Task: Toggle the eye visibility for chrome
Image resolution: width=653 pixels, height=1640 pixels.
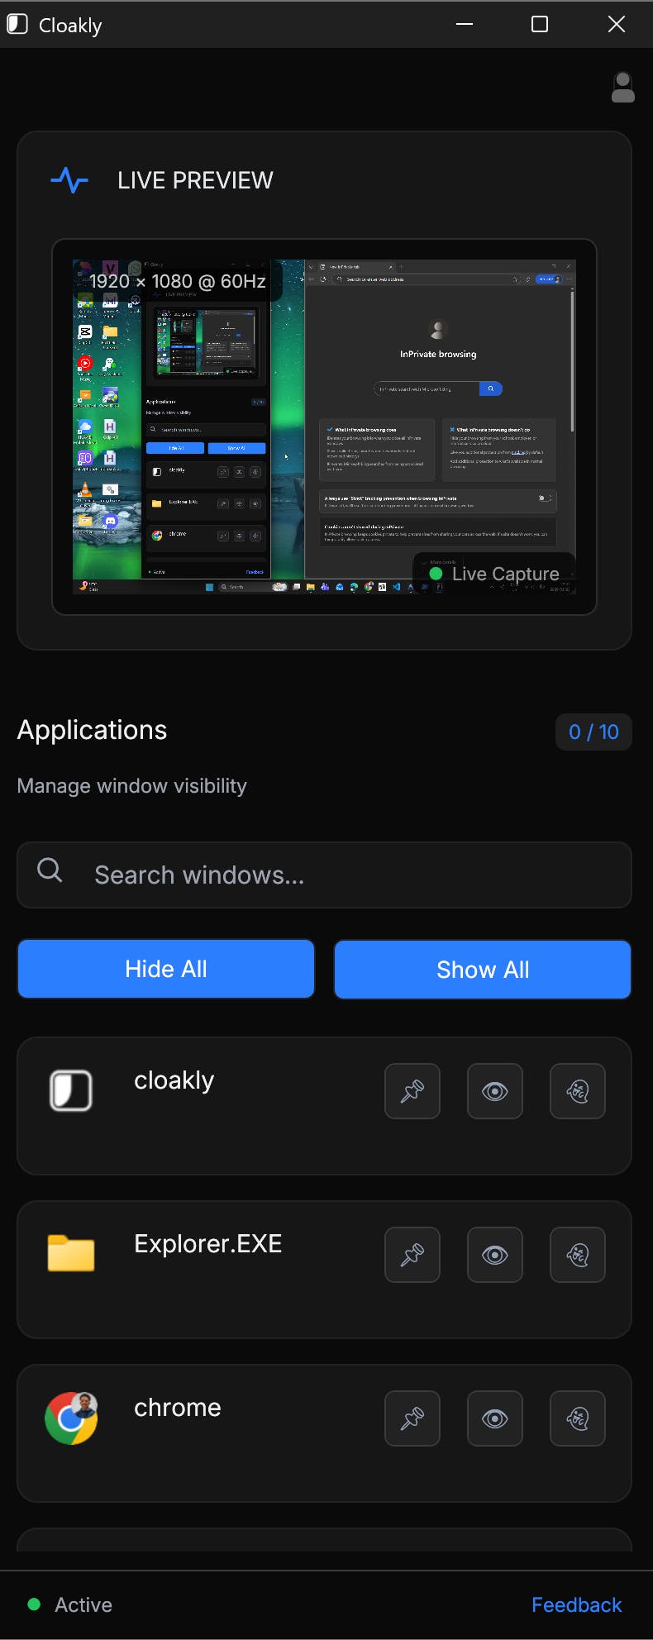Action: (x=495, y=1418)
